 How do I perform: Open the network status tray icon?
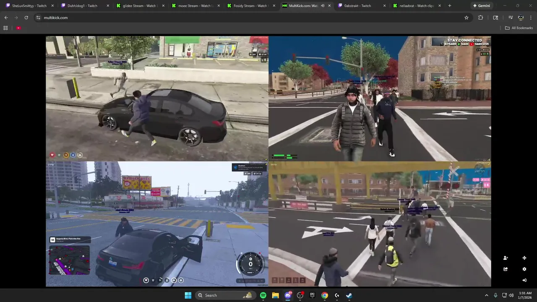coord(504,295)
